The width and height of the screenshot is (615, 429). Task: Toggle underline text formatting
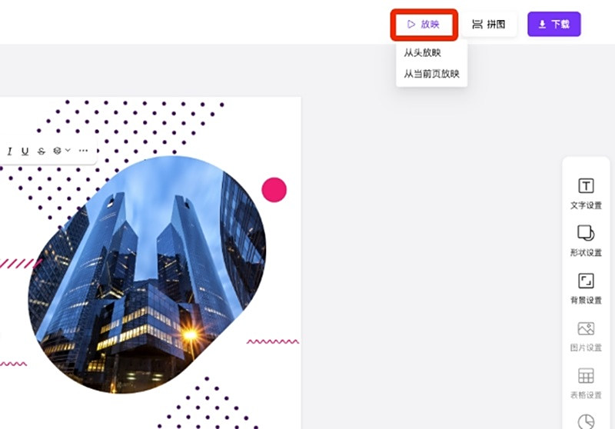pyautogui.click(x=25, y=151)
